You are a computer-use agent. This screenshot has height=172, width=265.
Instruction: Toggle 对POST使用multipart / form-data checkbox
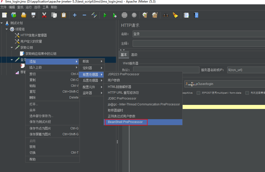198,93
